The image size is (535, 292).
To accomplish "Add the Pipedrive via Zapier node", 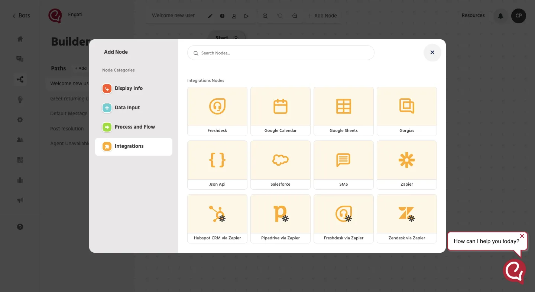I will 281,219.
